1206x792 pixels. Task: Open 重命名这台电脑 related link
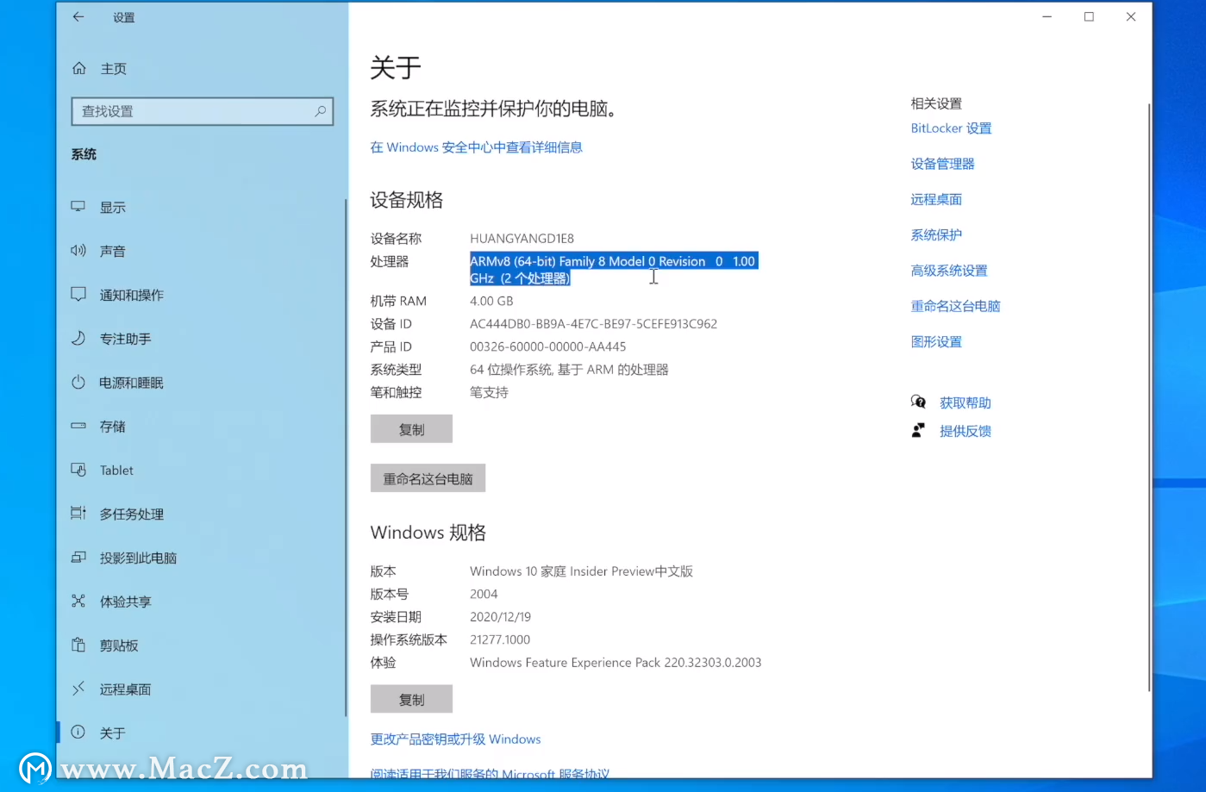[955, 306]
